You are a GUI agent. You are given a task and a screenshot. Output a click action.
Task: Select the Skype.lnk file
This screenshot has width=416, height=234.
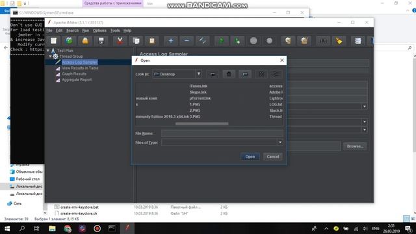(x=198, y=92)
